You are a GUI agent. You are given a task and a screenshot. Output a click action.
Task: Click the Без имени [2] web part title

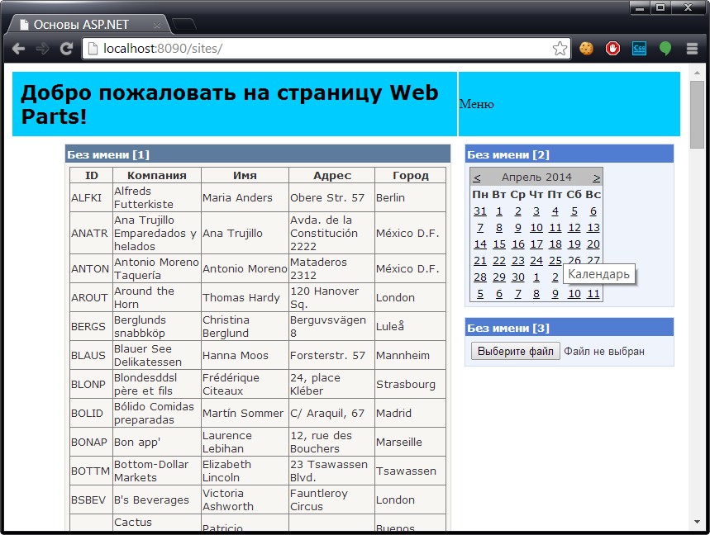point(508,154)
